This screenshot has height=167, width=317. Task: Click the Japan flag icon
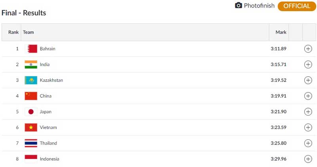coord(31,112)
